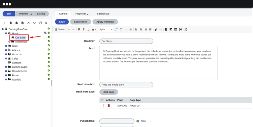Click the Redo arrow in editor toolbar
Viewport: 253px width, 127px height.
[x=73, y=29]
